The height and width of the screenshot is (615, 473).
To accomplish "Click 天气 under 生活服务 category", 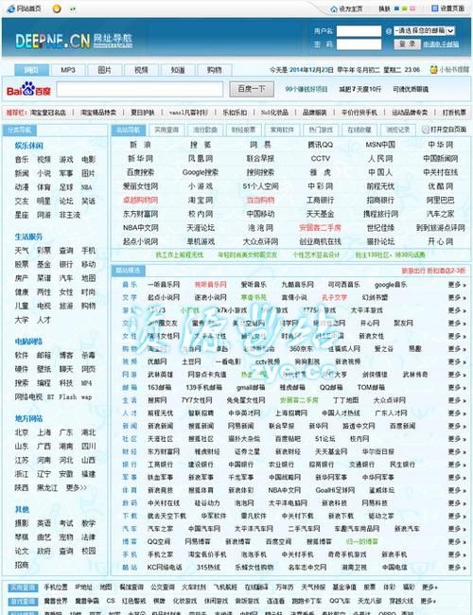I will click(22, 250).
